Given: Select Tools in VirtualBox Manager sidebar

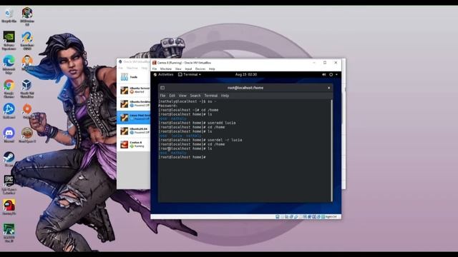Looking at the screenshot, I should [134, 77].
